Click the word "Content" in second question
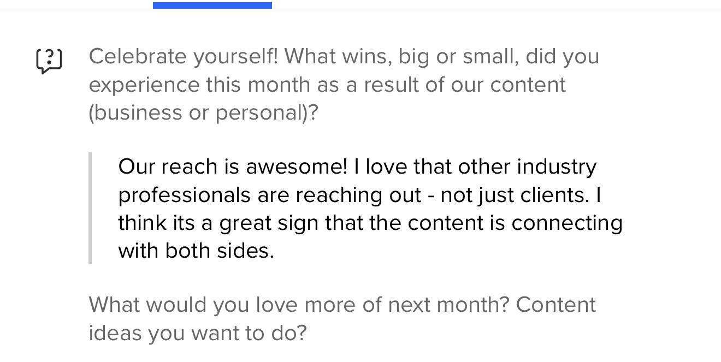 555,304
